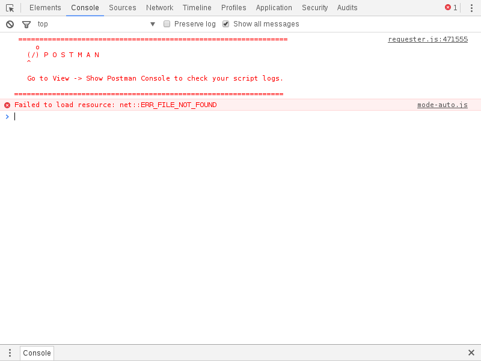Open requester.js:471555 source link
481x361 pixels.
(427, 39)
